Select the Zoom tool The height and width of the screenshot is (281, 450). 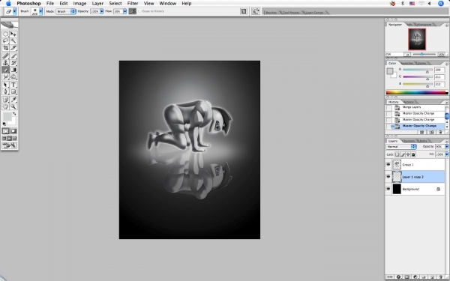[x=13, y=106]
